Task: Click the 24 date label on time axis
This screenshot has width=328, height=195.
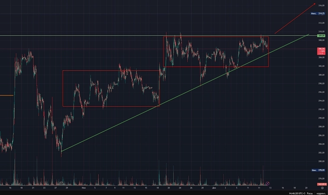Action: click(180, 188)
